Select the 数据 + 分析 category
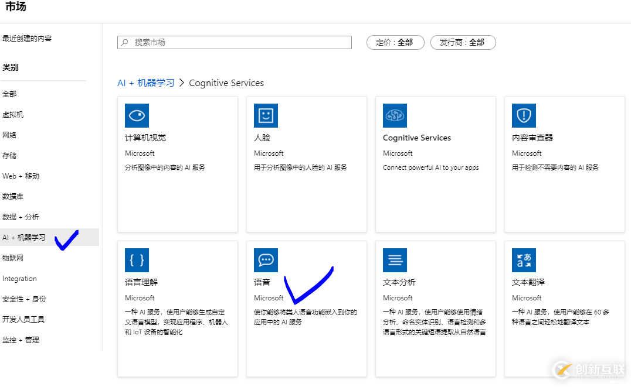 click(x=21, y=217)
